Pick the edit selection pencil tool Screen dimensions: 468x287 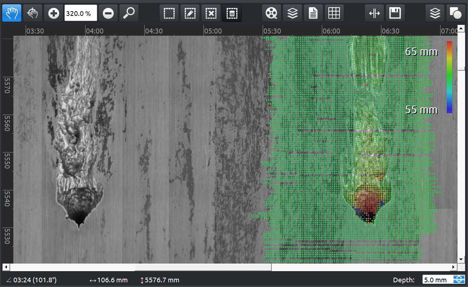pos(190,13)
